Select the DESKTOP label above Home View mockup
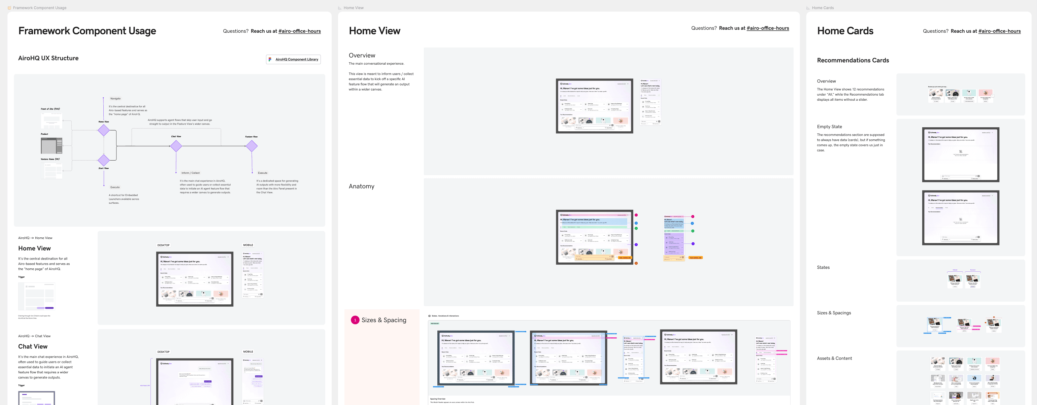The image size is (1037, 405). click(x=163, y=245)
